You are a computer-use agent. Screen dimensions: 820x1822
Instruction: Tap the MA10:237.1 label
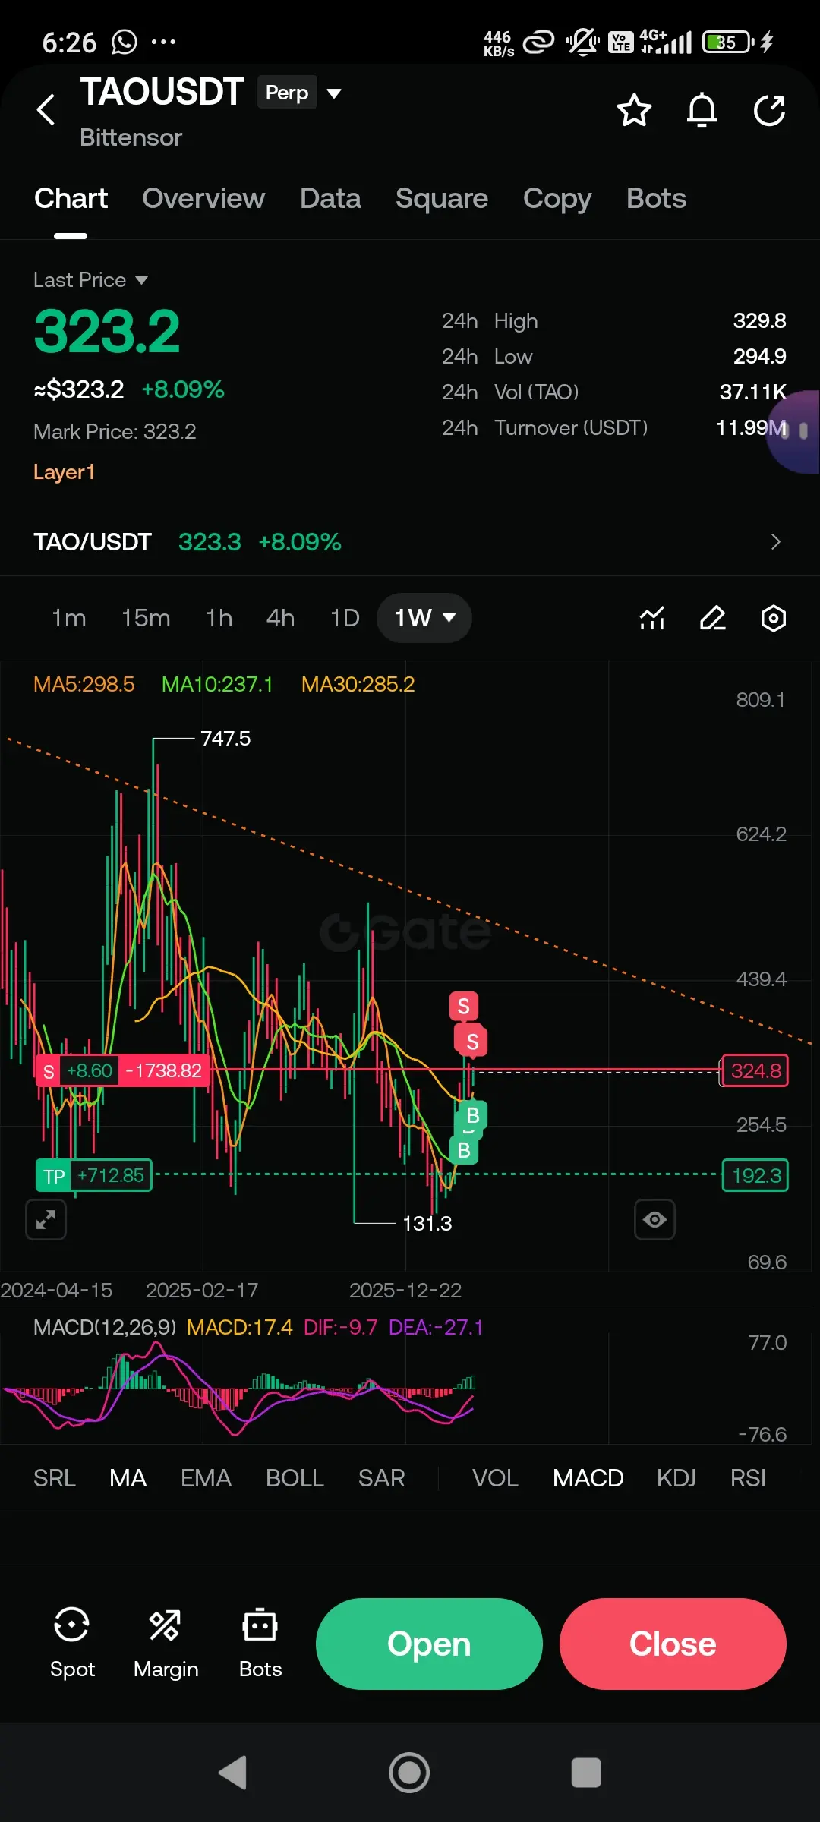click(x=217, y=684)
